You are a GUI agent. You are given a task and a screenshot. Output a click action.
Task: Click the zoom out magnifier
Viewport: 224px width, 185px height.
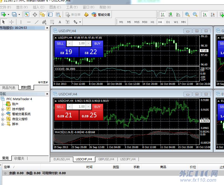click(195, 14)
